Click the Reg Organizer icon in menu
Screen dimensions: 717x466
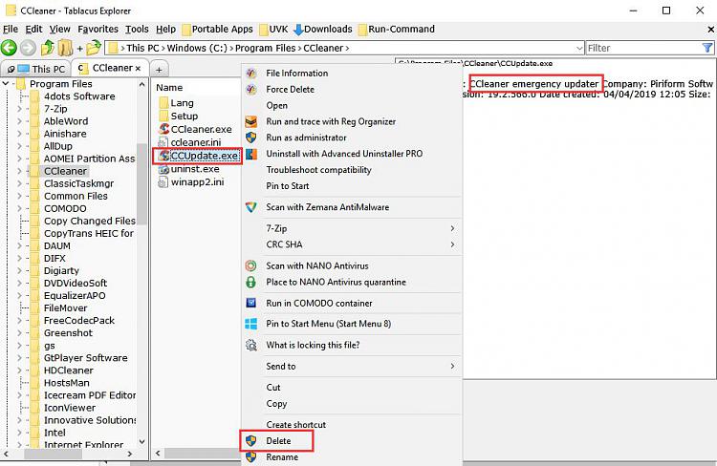pos(251,121)
